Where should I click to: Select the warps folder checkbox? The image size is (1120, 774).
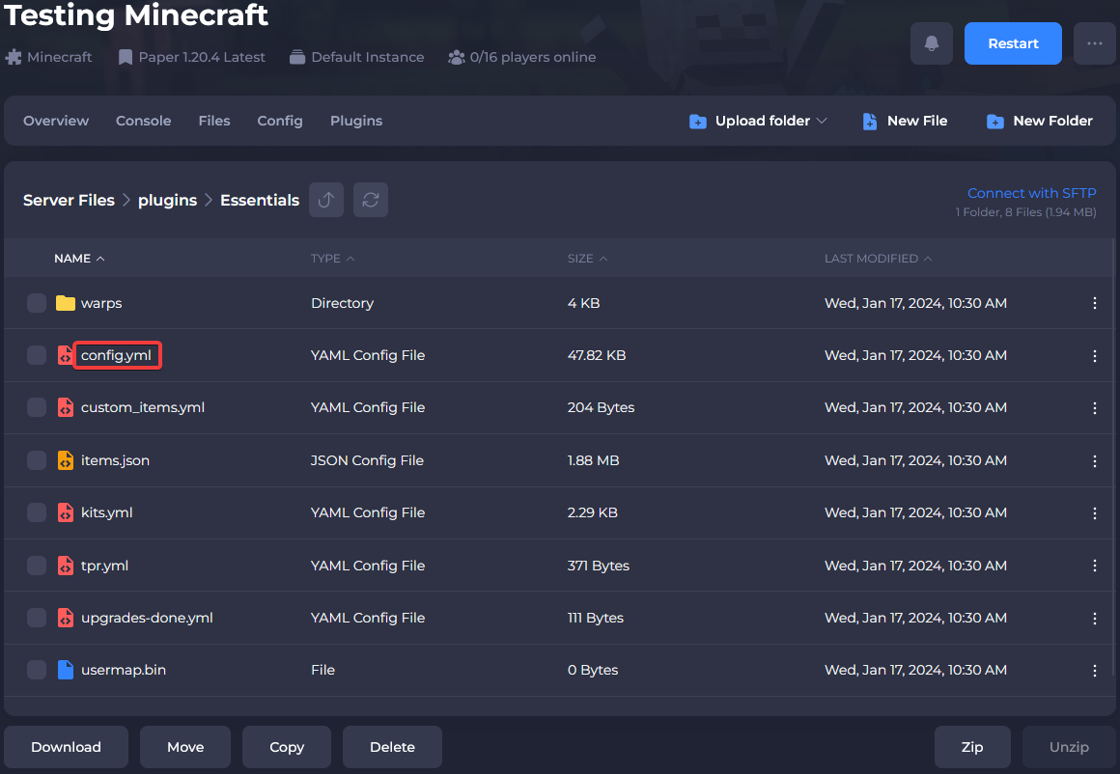[x=37, y=303]
